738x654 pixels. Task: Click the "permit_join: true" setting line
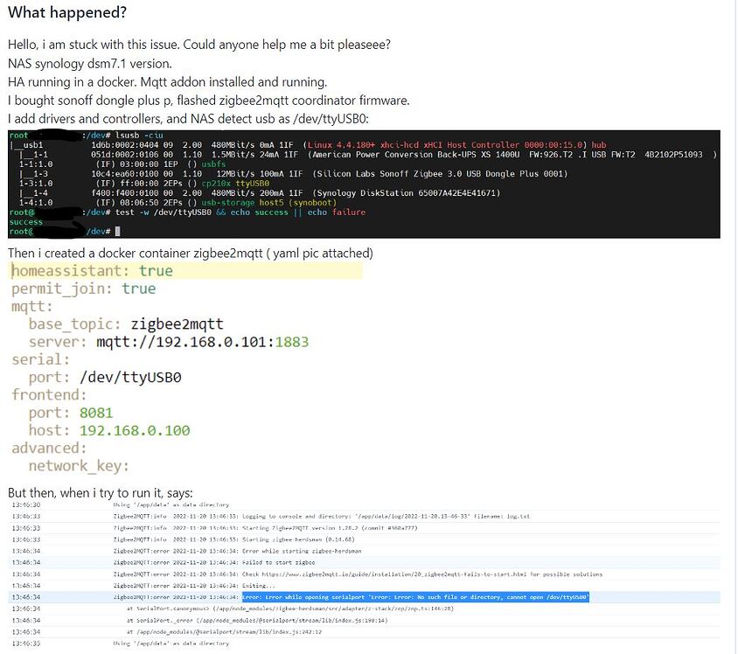pos(87,289)
